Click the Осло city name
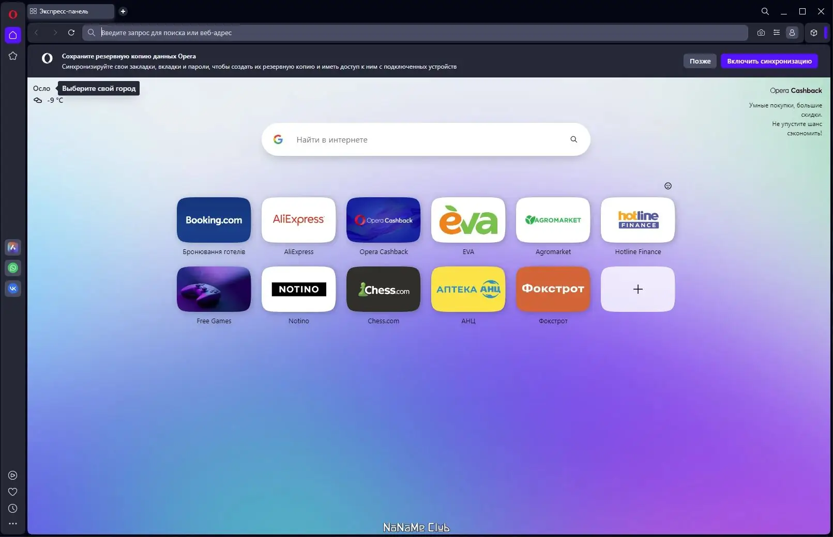Screen dimensions: 833x537 pos(42,88)
